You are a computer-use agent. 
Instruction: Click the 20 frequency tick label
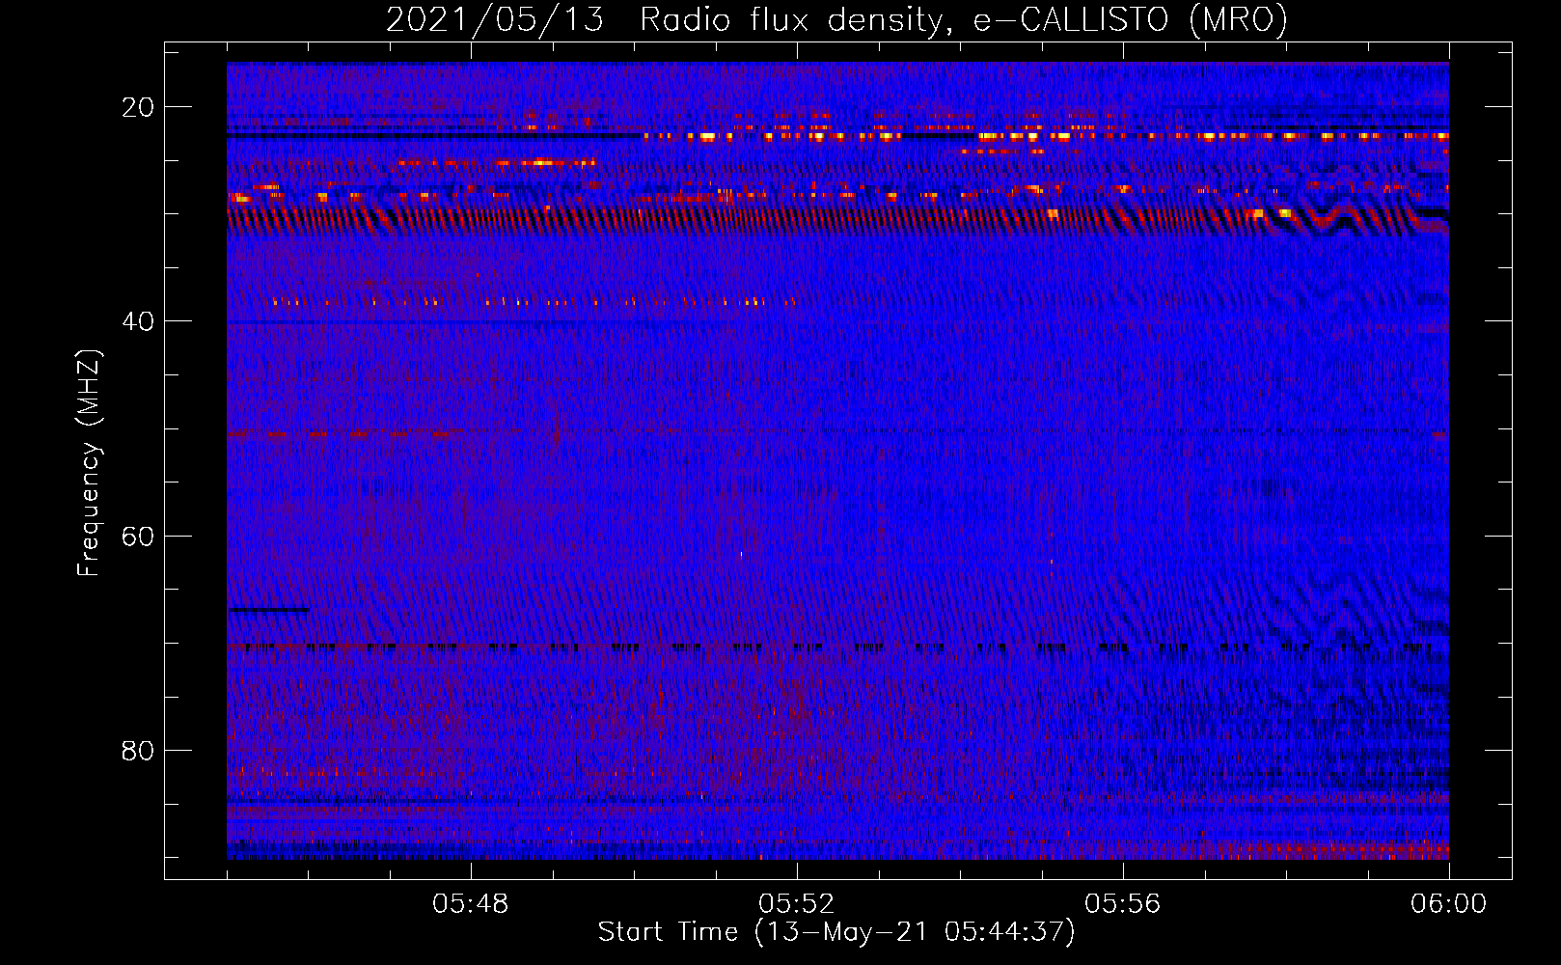click(138, 107)
